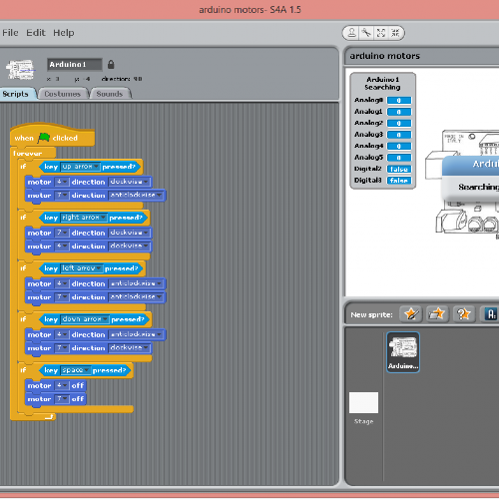
Task: Select the Delete scissors tool
Action: (x=366, y=33)
